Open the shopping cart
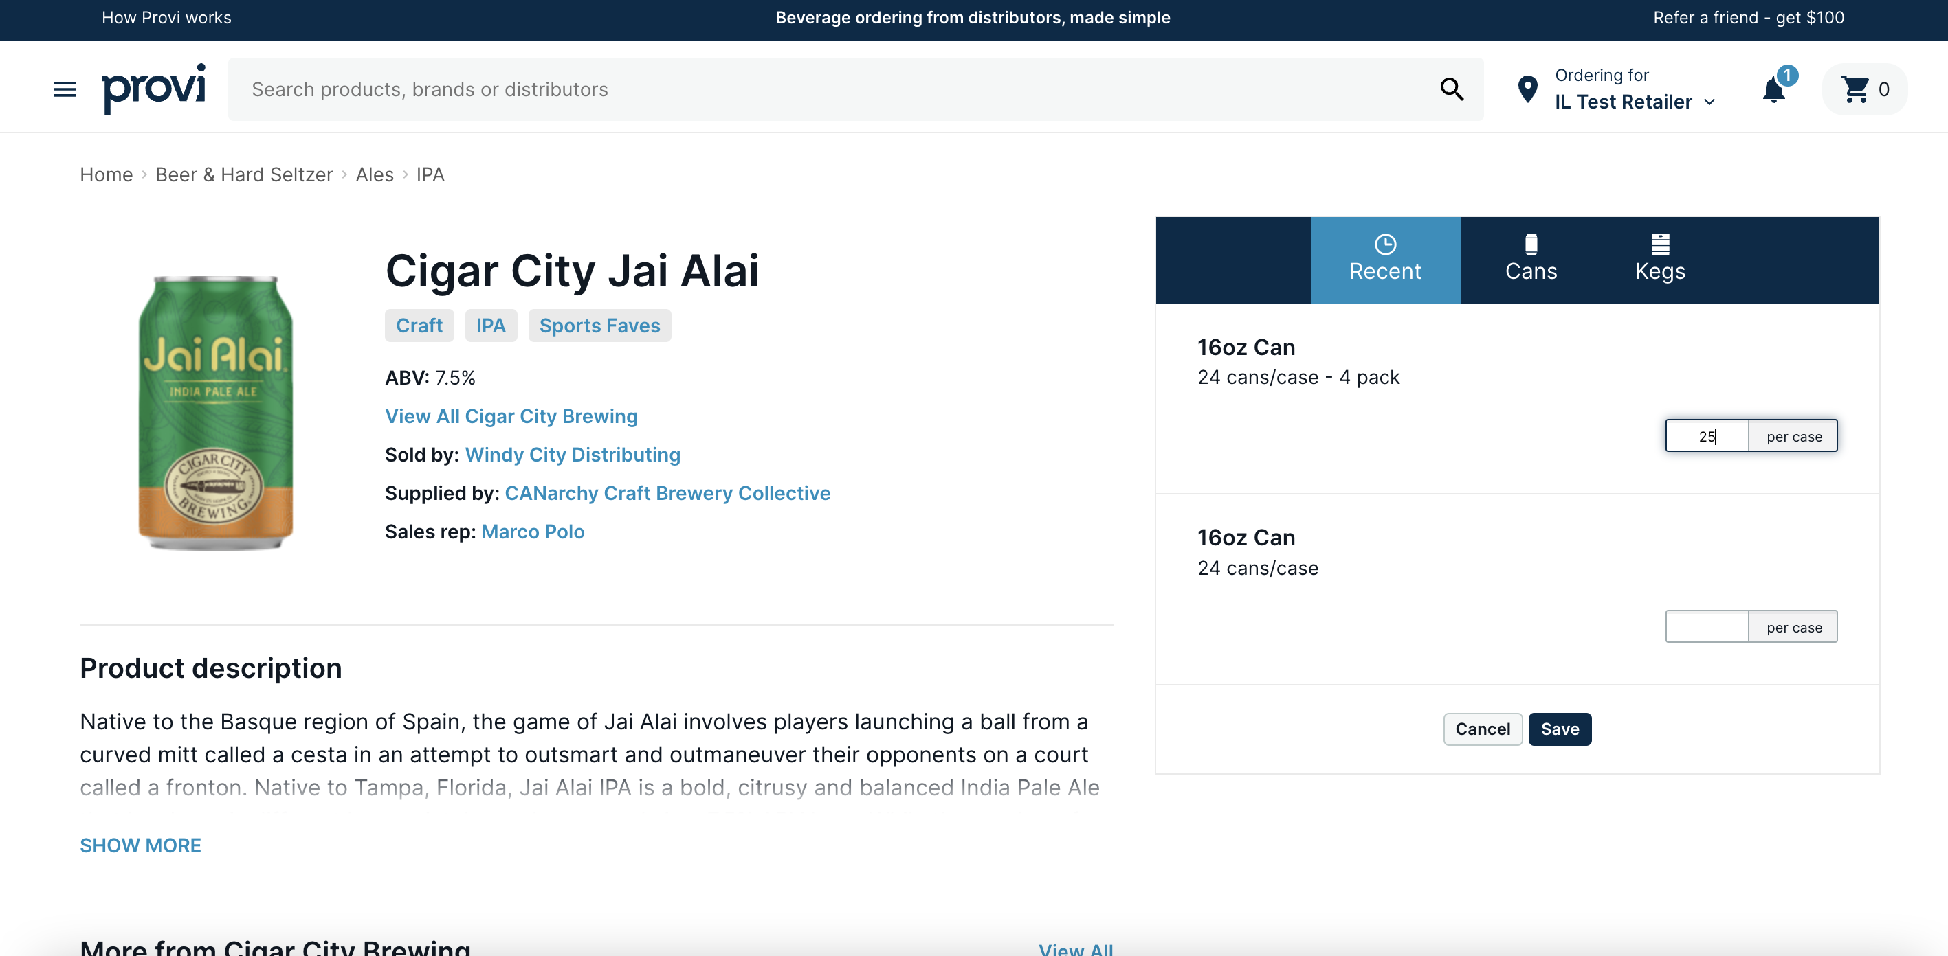The image size is (1948, 956). 1864,89
